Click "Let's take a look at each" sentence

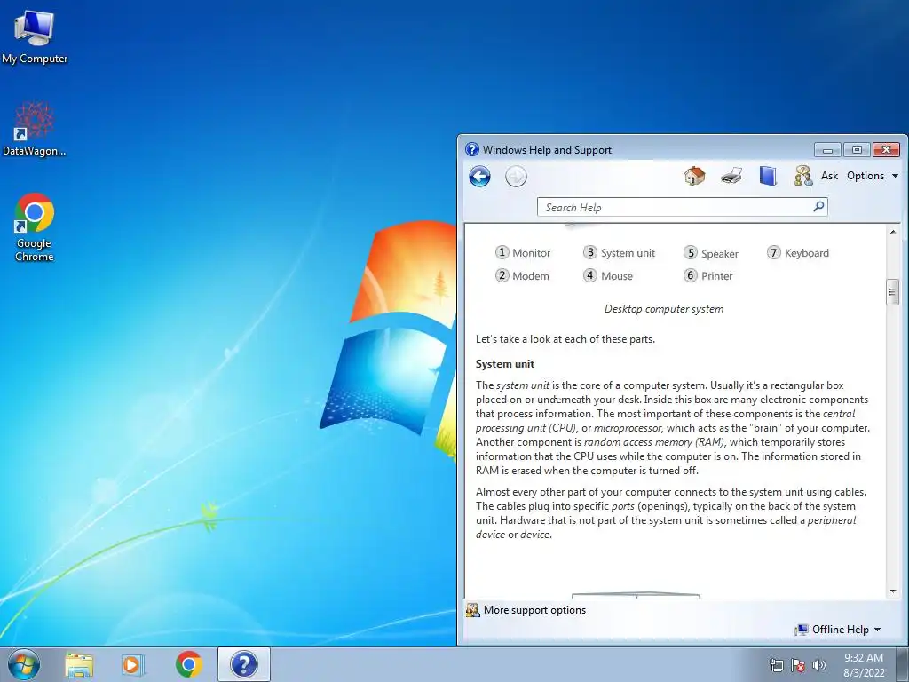point(565,339)
